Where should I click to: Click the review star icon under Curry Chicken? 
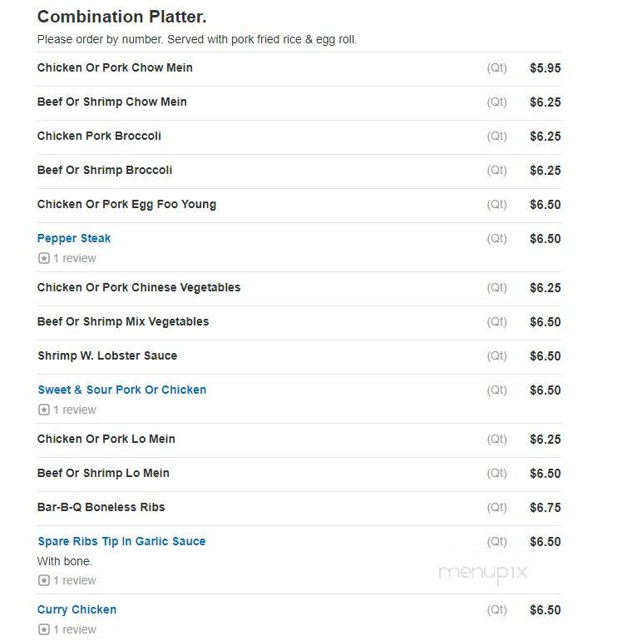(x=44, y=629)
